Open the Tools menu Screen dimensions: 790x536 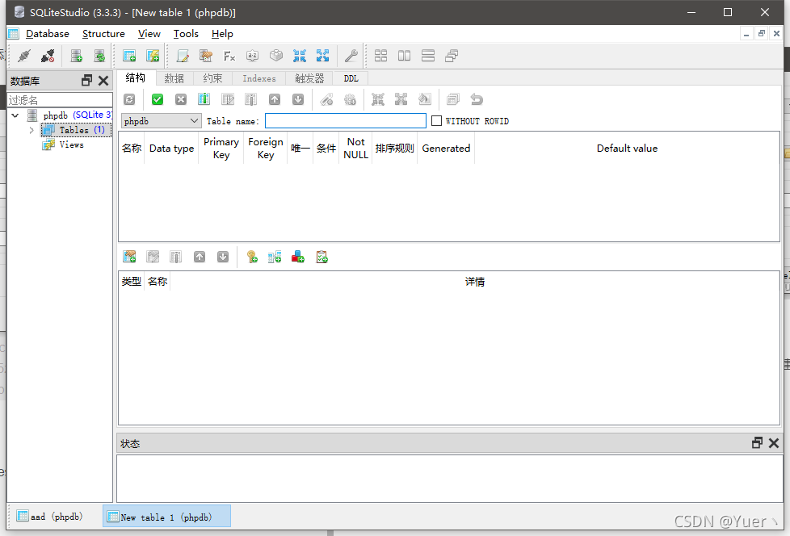pyautogui.click(x=186, y=34)
